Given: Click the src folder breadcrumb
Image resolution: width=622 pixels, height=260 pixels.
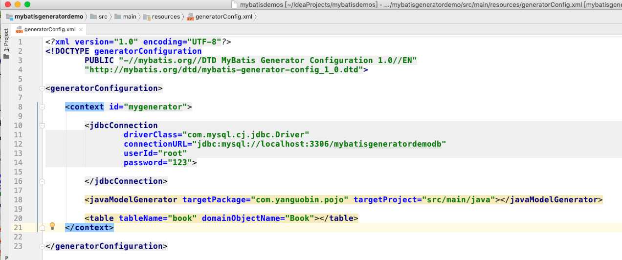Looking at the screenshot, I should pos(98,17).
